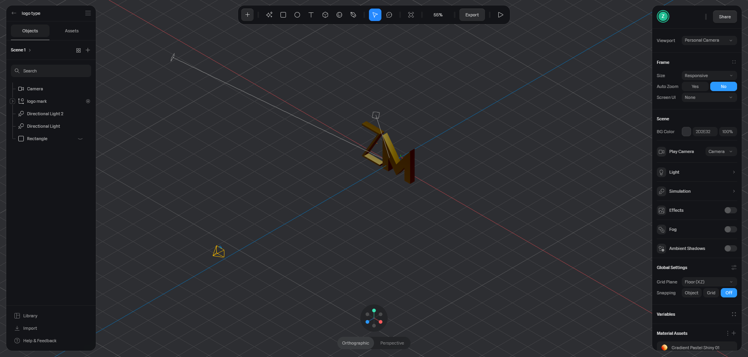Open the BG Color swatch
This screenshot has height=357, width=748.
point(686,132)
